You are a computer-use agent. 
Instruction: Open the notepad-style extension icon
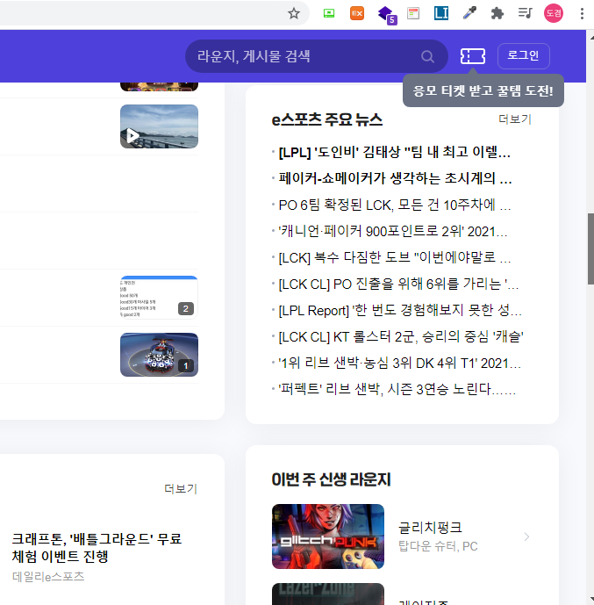(413, 13)
